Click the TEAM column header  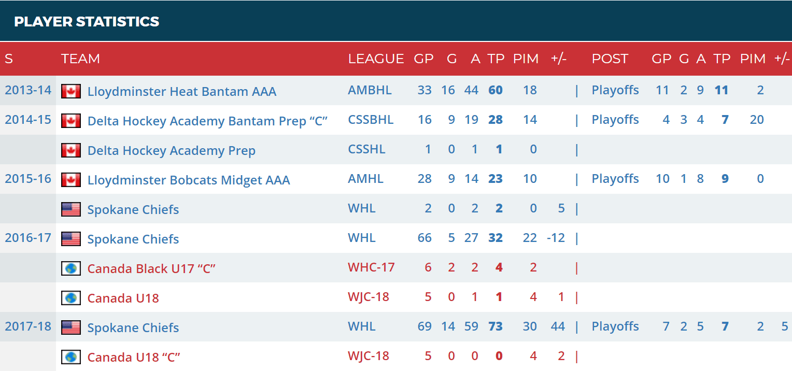click(x=80, y=59)
